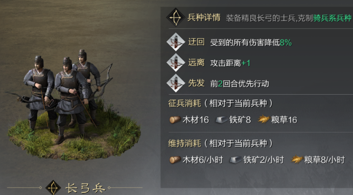353x195 pixels.
Task: Click the 维持消耗 section title
Action: tap(184, 144)
